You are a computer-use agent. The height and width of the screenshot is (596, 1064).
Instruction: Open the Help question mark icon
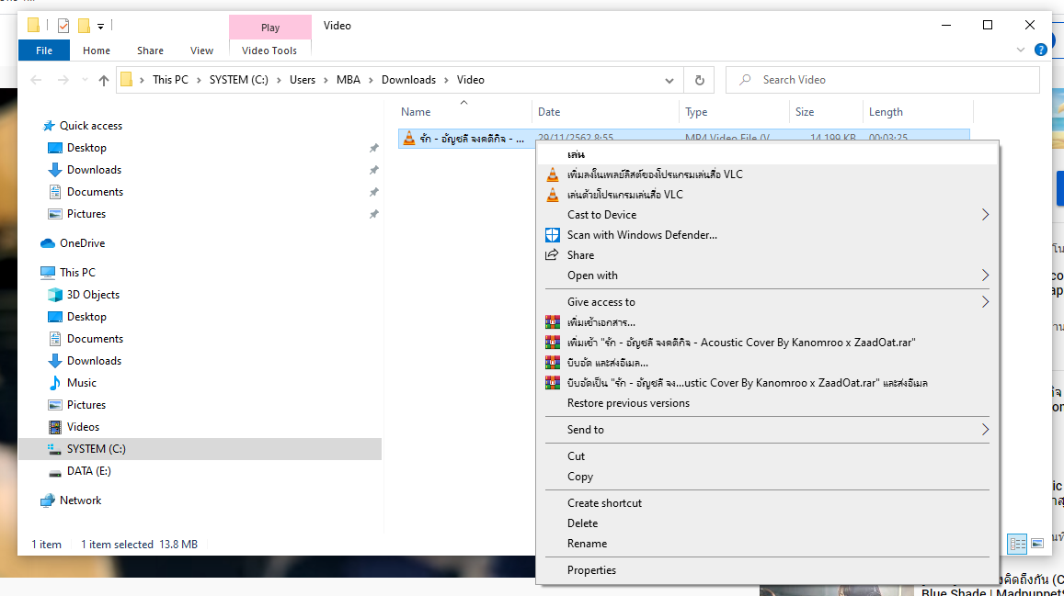click(1041, 51)
